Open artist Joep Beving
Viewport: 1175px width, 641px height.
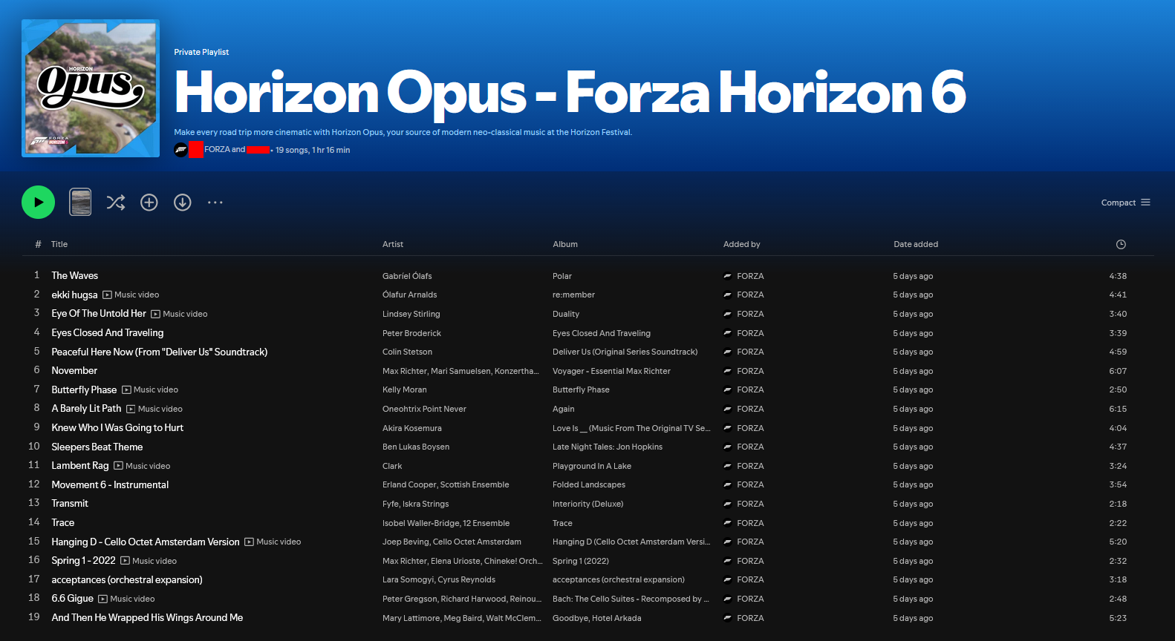click(406, 542)
